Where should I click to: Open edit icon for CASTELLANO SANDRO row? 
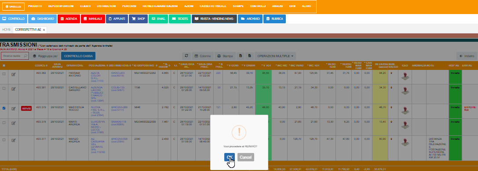pyautogui.click(x=14, y=89)
